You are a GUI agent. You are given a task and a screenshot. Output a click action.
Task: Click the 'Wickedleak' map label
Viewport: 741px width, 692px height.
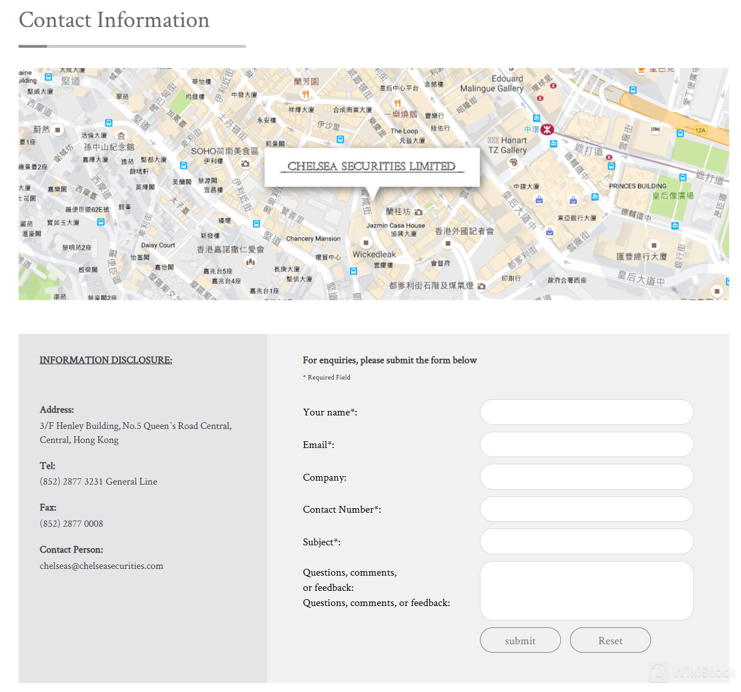(x=374, y=255)
